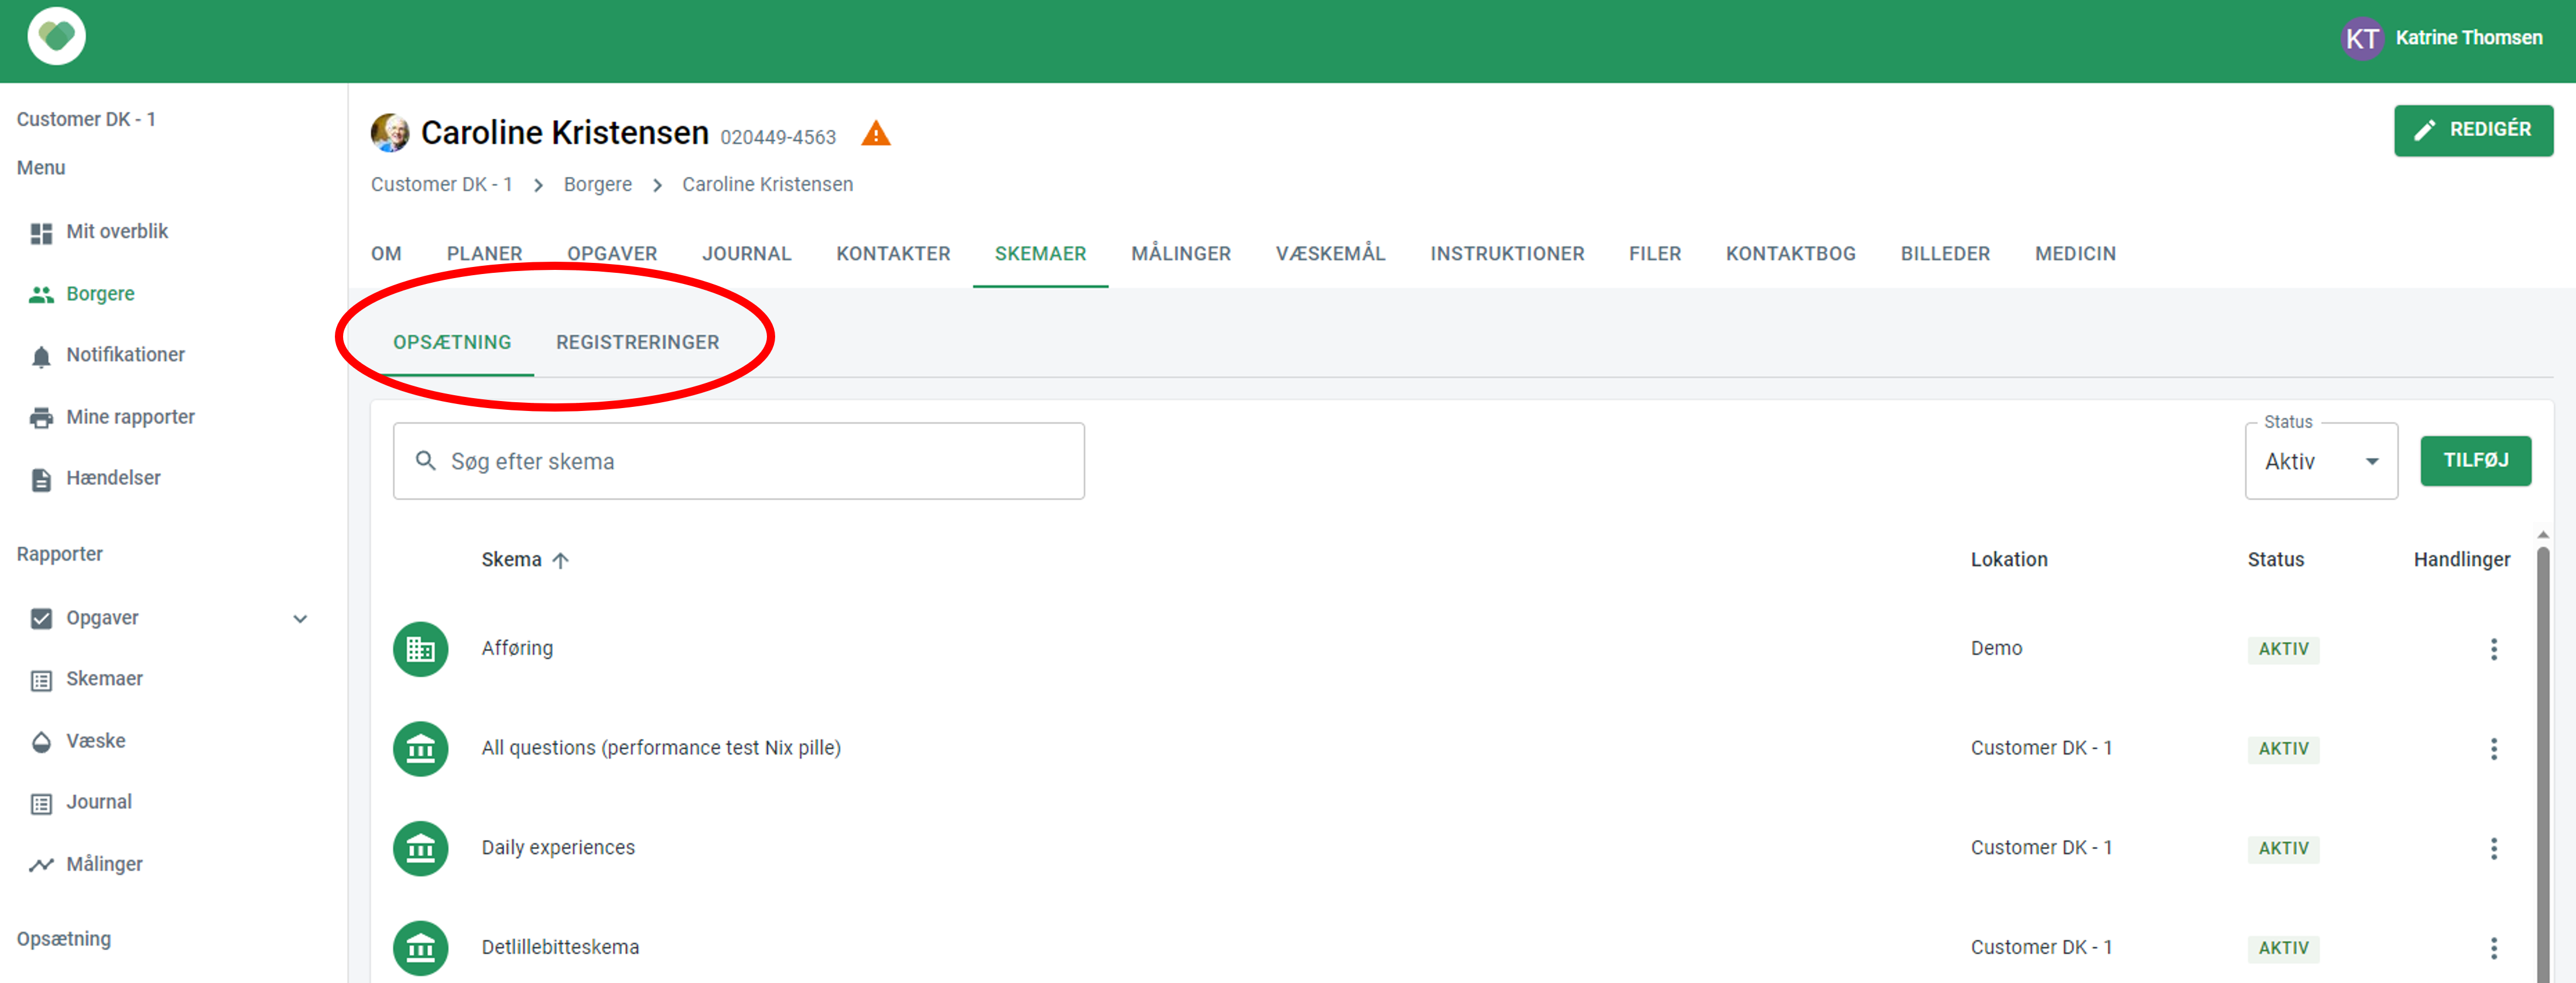Open the KT user avatar
Image resolution: width=2576 pixels, height=983 pixels.
pos(2362,38)
